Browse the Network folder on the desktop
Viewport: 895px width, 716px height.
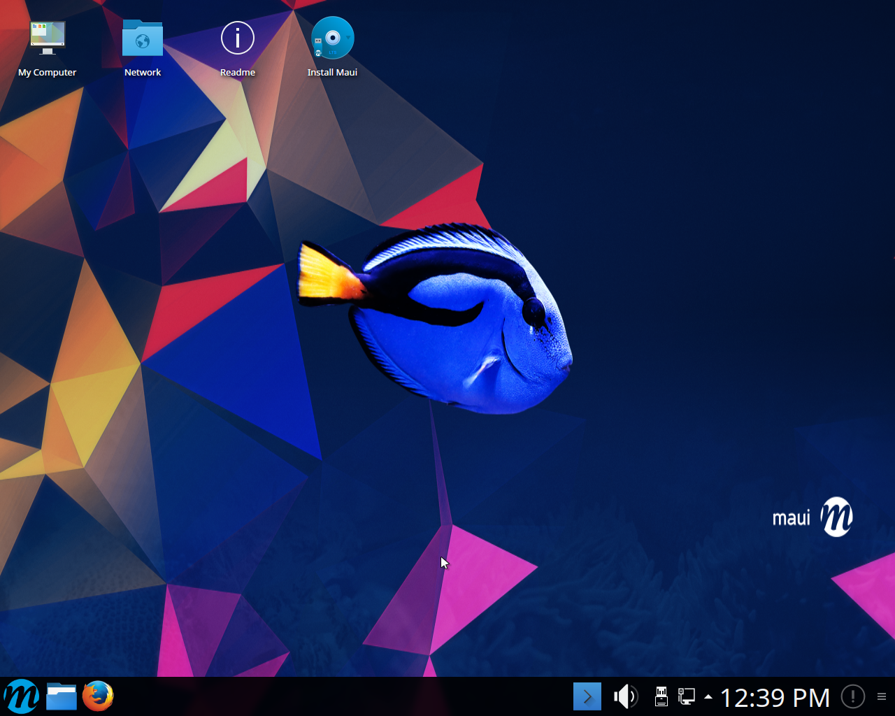tap(142, 38)
